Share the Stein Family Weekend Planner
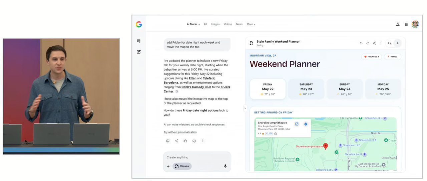 coord(374,43)
